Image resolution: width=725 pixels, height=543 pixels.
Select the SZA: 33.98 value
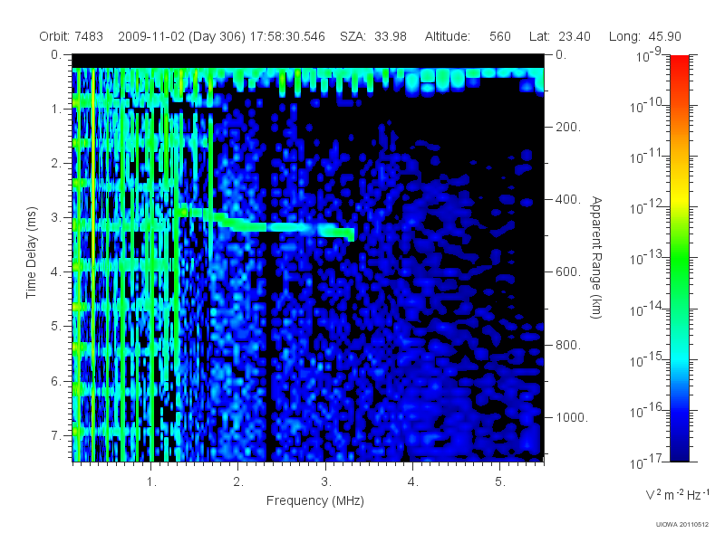coord(373,36)
